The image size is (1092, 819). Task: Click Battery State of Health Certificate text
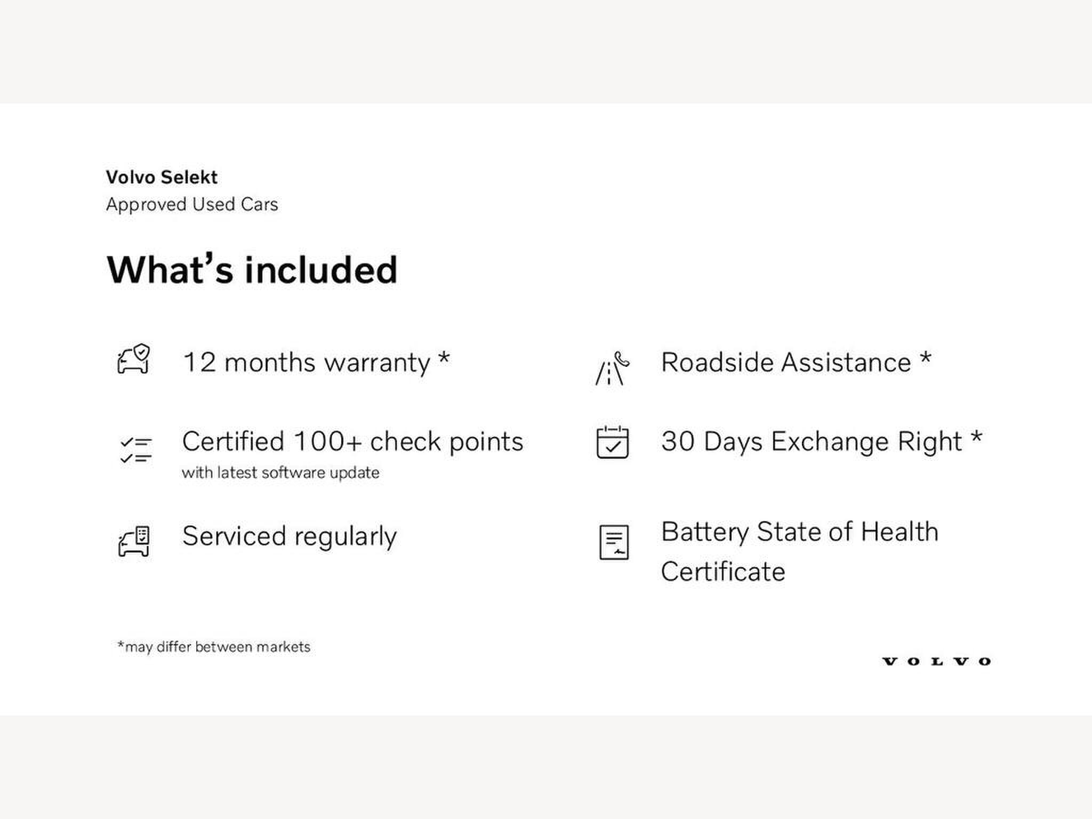[x=800, y=551]
